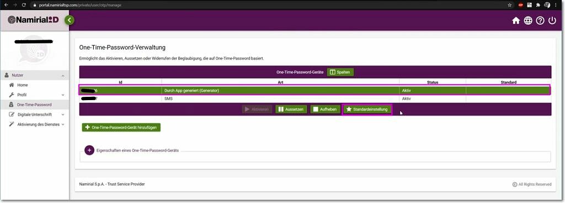The width and height of the screenshot is (565, 203).
Task: Expand Digitale Unterschrift submenu
Action: pyautogui.click(x=63, y=114)
